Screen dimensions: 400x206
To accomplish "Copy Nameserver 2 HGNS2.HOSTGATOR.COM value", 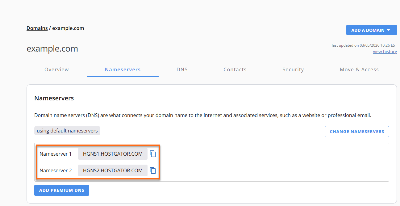I will coord(153,170).
